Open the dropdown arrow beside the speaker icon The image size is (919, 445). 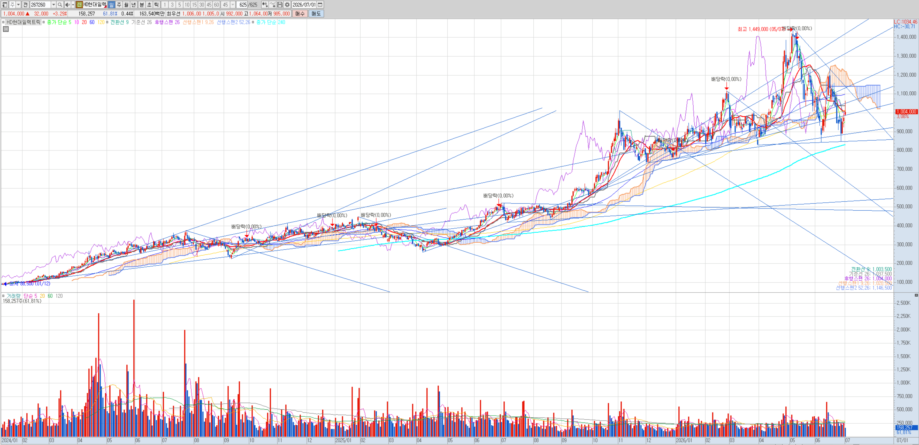73,5
